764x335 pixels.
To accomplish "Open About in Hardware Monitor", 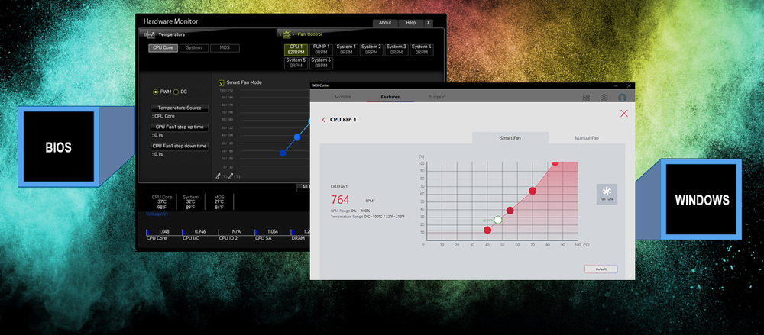I will coord(385,23).
